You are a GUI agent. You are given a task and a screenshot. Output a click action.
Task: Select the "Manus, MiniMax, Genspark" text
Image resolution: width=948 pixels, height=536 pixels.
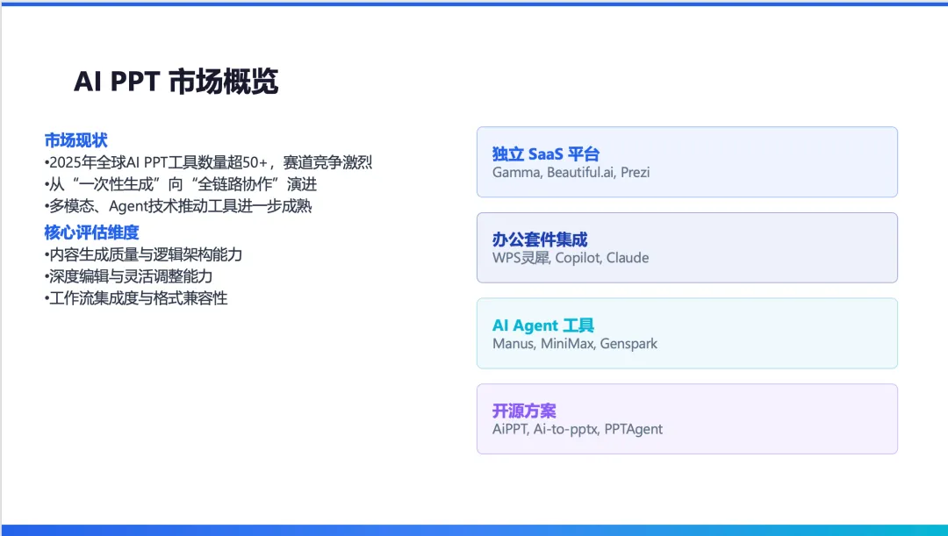(x=574, y=344)
